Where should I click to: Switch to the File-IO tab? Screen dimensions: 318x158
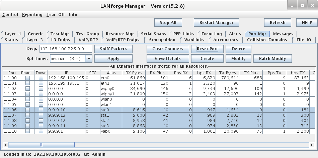tap(304, 40)
